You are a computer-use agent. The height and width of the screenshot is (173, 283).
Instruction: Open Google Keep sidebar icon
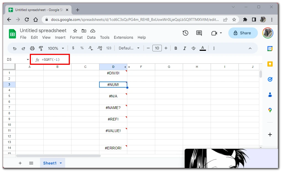(x=270, y=64)
